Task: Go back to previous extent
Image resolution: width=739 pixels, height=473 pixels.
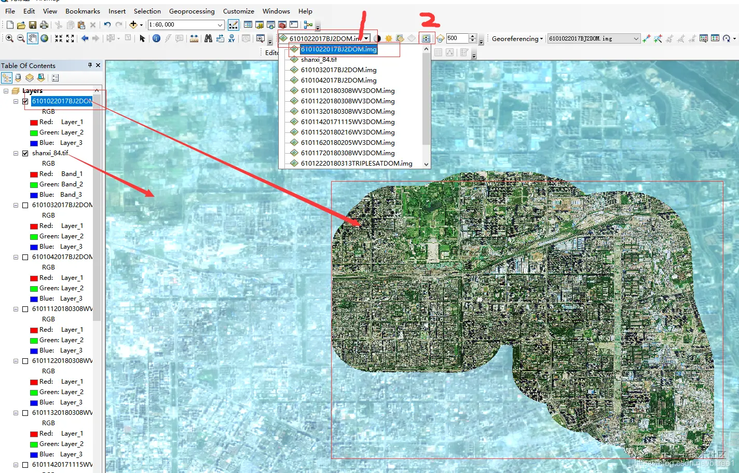Action: pyautogui.click(x=85, y=38)
